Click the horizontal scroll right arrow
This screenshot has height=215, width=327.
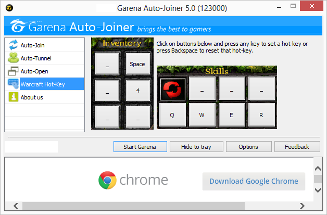pos(302,206)
